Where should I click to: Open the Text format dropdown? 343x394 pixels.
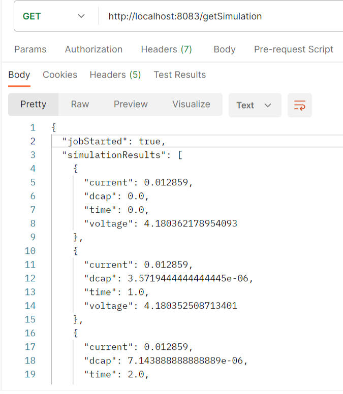[x=254, y=105]
